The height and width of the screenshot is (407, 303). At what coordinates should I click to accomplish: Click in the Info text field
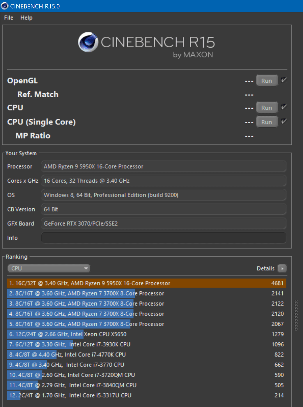coord(164,238)
